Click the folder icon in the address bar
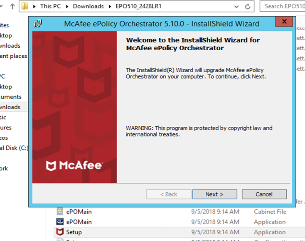This screenshot has width=305, height=241. pos(25,6)
